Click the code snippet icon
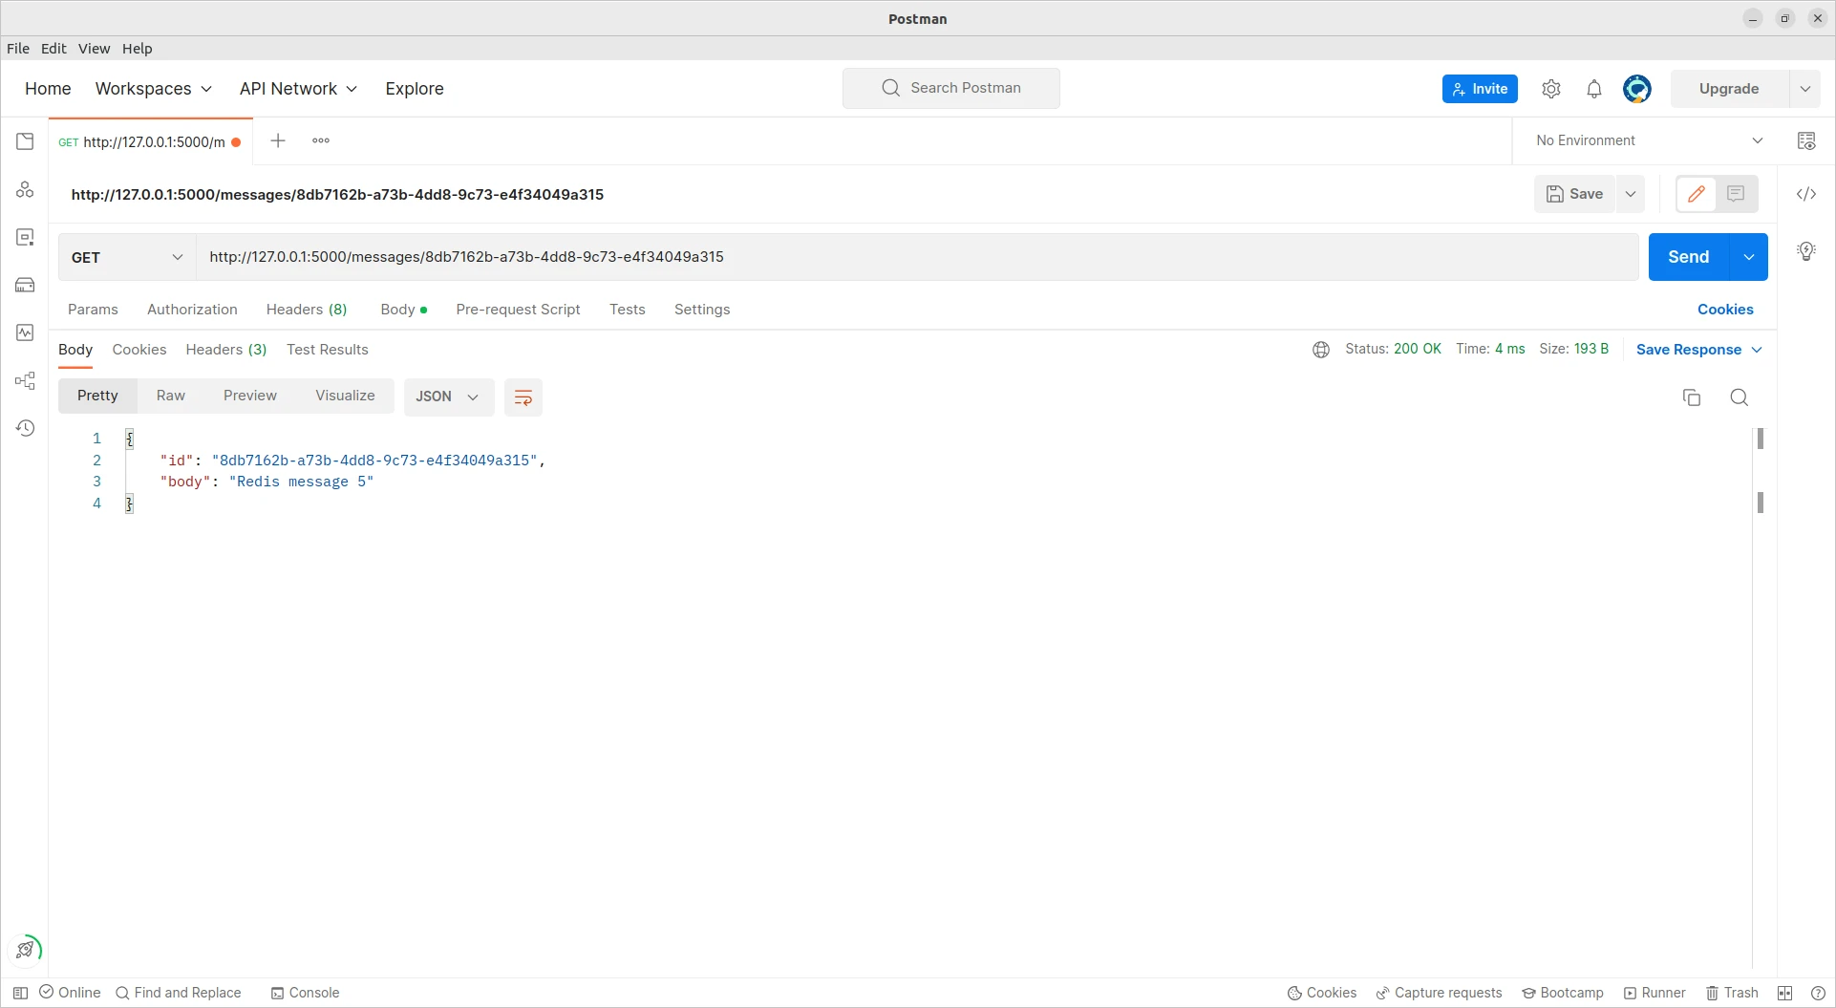 tap(1805, 194)
